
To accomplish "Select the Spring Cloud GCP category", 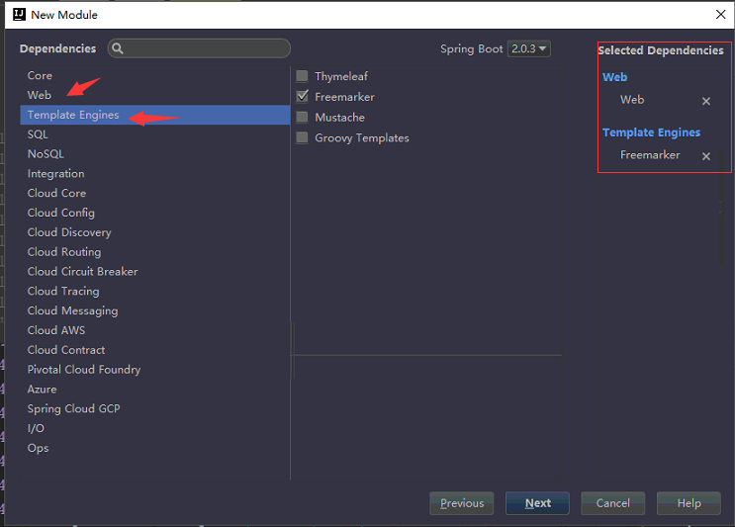I will [155, 409].
